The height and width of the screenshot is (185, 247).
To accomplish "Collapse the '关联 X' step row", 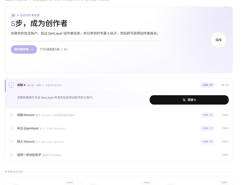I will click(119, 85).
